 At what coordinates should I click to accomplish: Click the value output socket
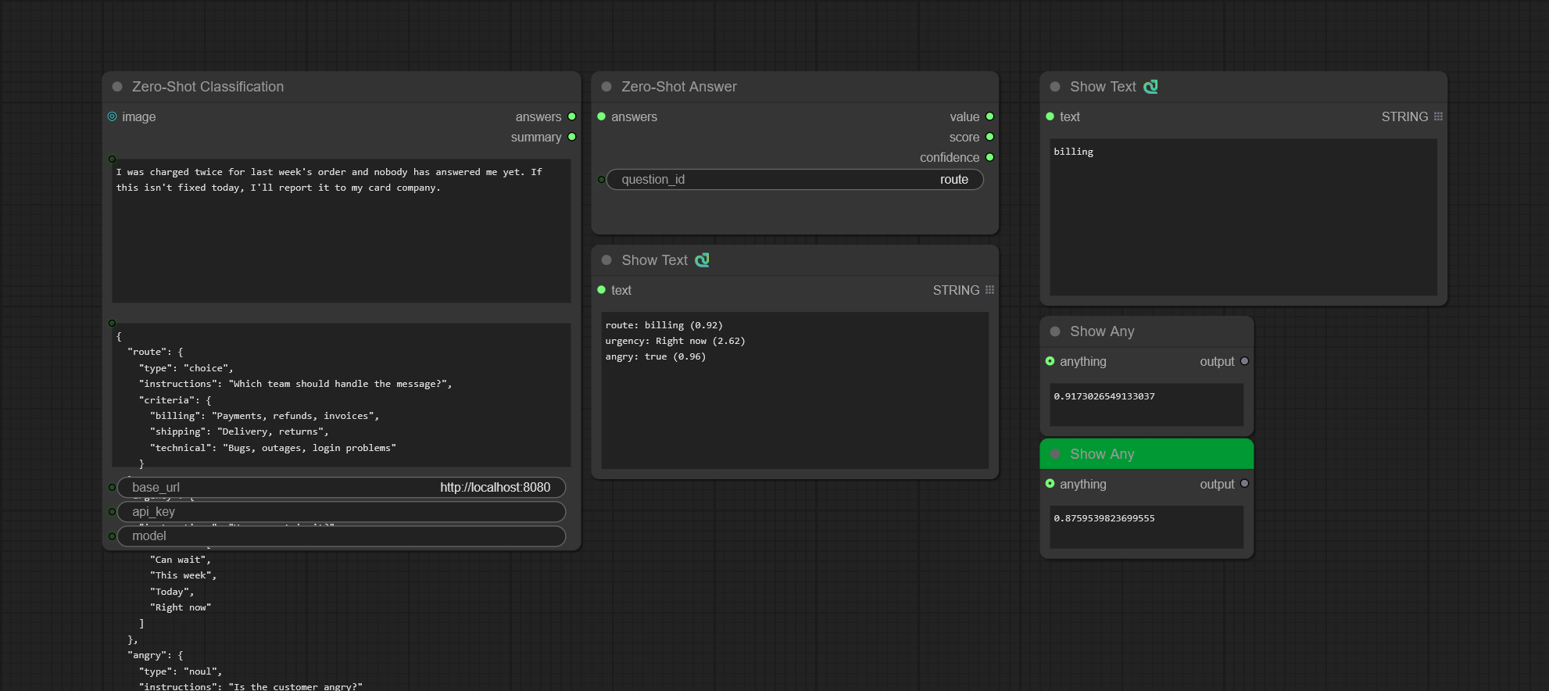tap(989, 116)
